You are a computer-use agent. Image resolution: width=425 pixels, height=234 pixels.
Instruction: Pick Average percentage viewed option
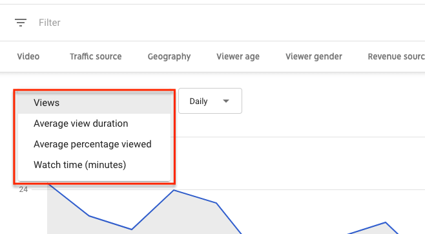click(94, 144)
